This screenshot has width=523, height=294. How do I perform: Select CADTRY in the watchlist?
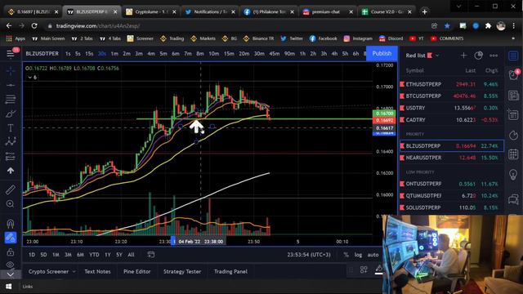point(451,120)
